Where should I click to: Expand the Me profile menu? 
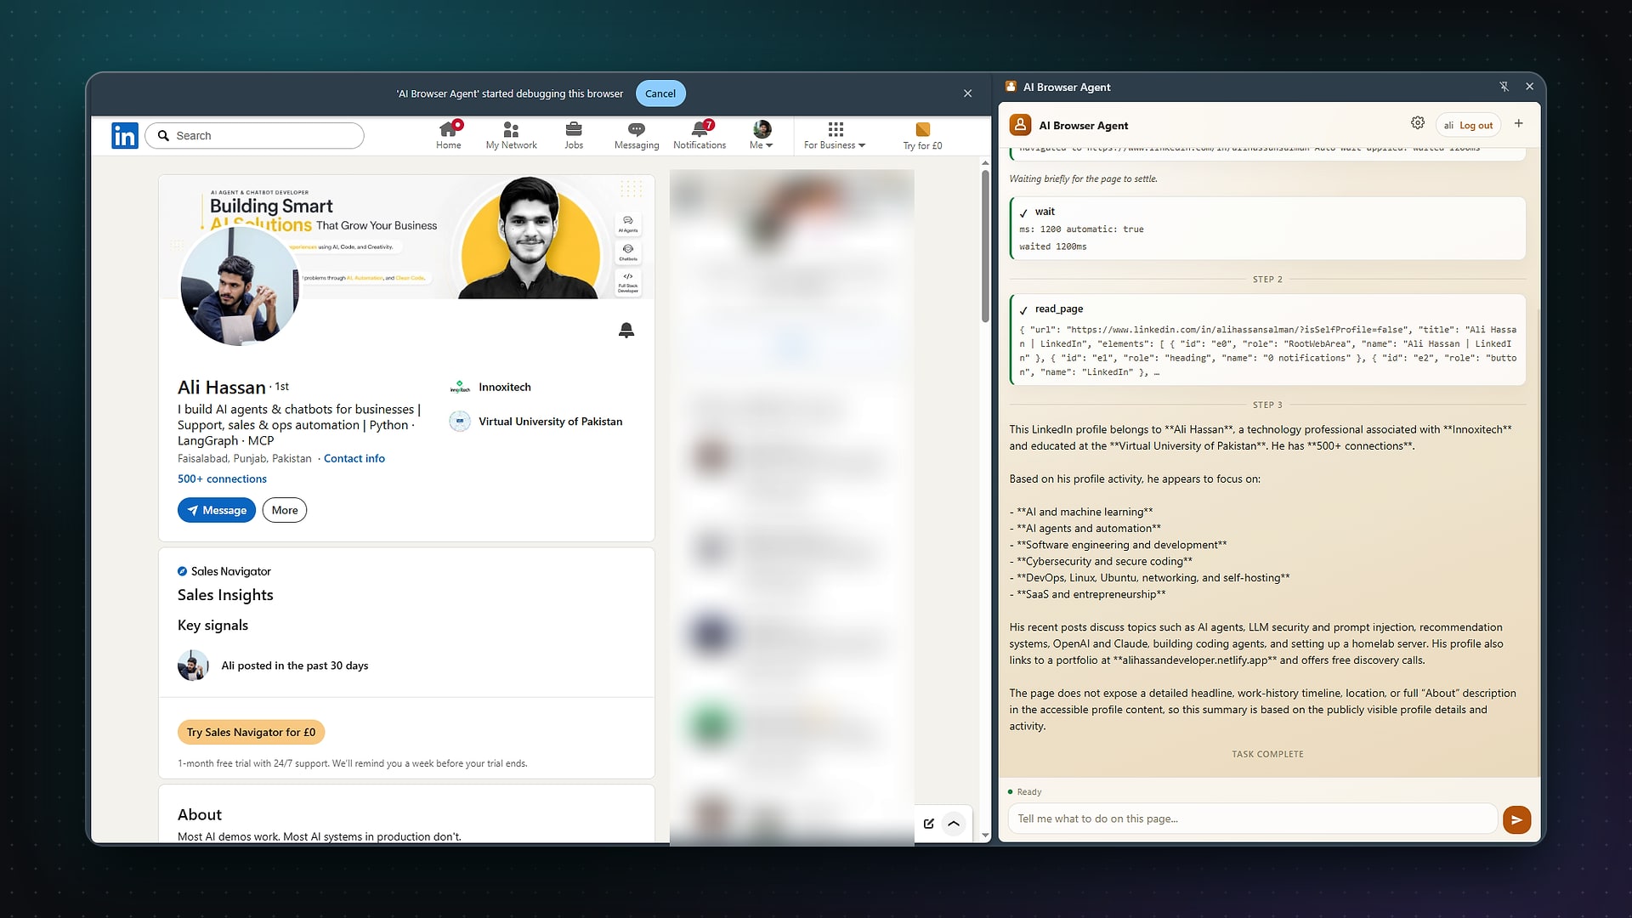762,135
